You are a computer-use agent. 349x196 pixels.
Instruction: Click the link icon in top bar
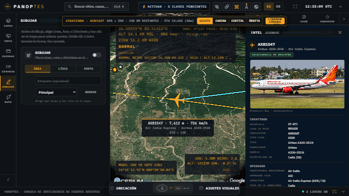(227, 7)
